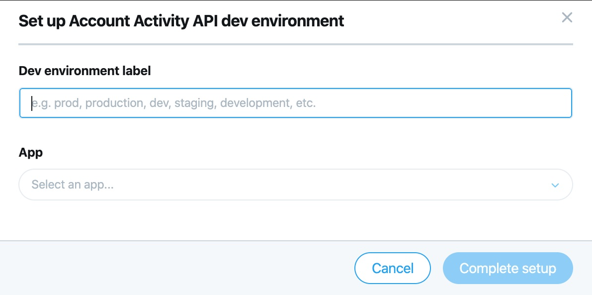Click Select an app to choose an app
The height and width of the screenshot is (295, 592).
click(x=73, y=185)
